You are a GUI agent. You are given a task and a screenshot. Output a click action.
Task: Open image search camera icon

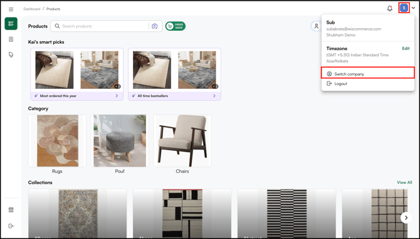[155, 26]
